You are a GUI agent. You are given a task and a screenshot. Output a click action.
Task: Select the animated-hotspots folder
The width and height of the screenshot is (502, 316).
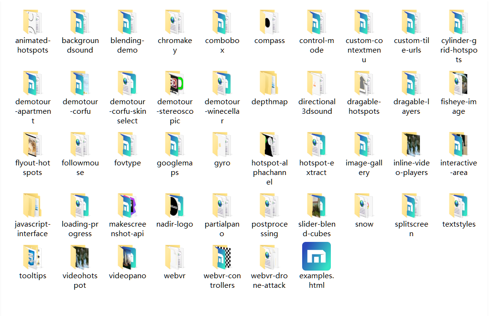pos(33,22)
